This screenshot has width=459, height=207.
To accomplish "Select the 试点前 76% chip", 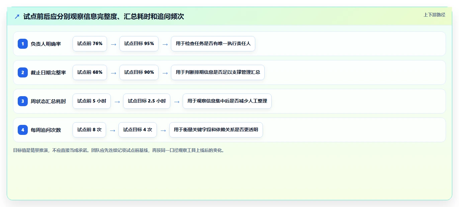I will point(90,44).
